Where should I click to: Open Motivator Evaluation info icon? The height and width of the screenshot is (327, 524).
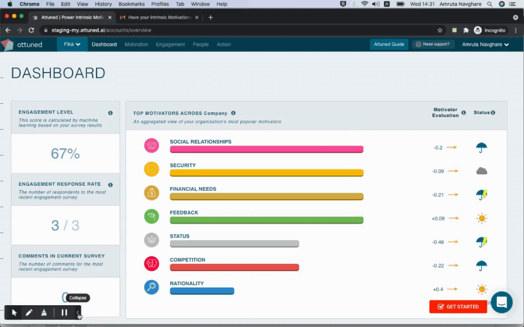coord(463,113)
